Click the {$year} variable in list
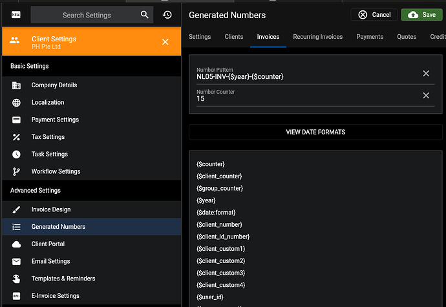 [206, 200]
